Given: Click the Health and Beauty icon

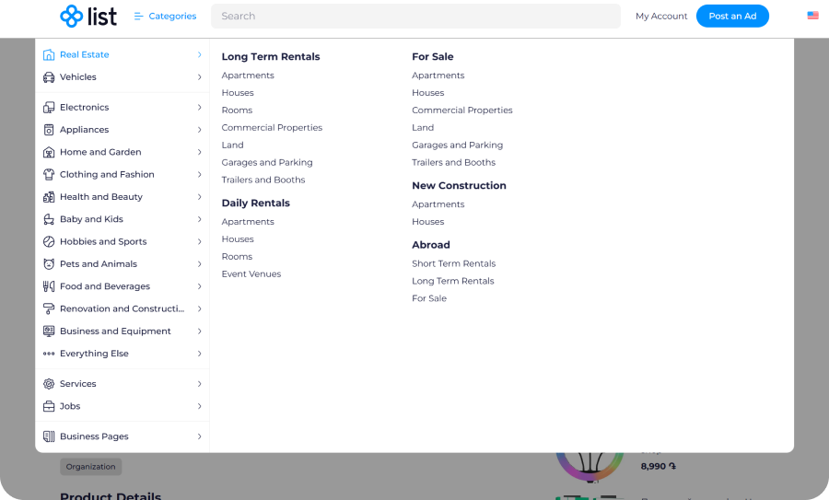Looking at the screenshot, I should [x=49, y=197].
